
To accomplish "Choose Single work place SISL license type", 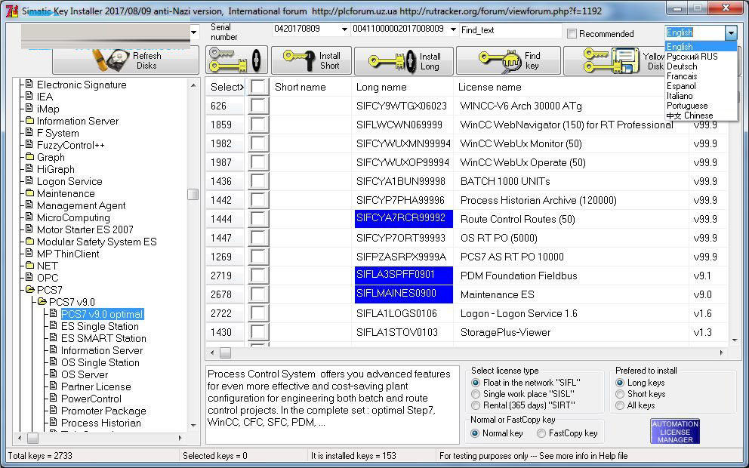I will pos(476,394).
